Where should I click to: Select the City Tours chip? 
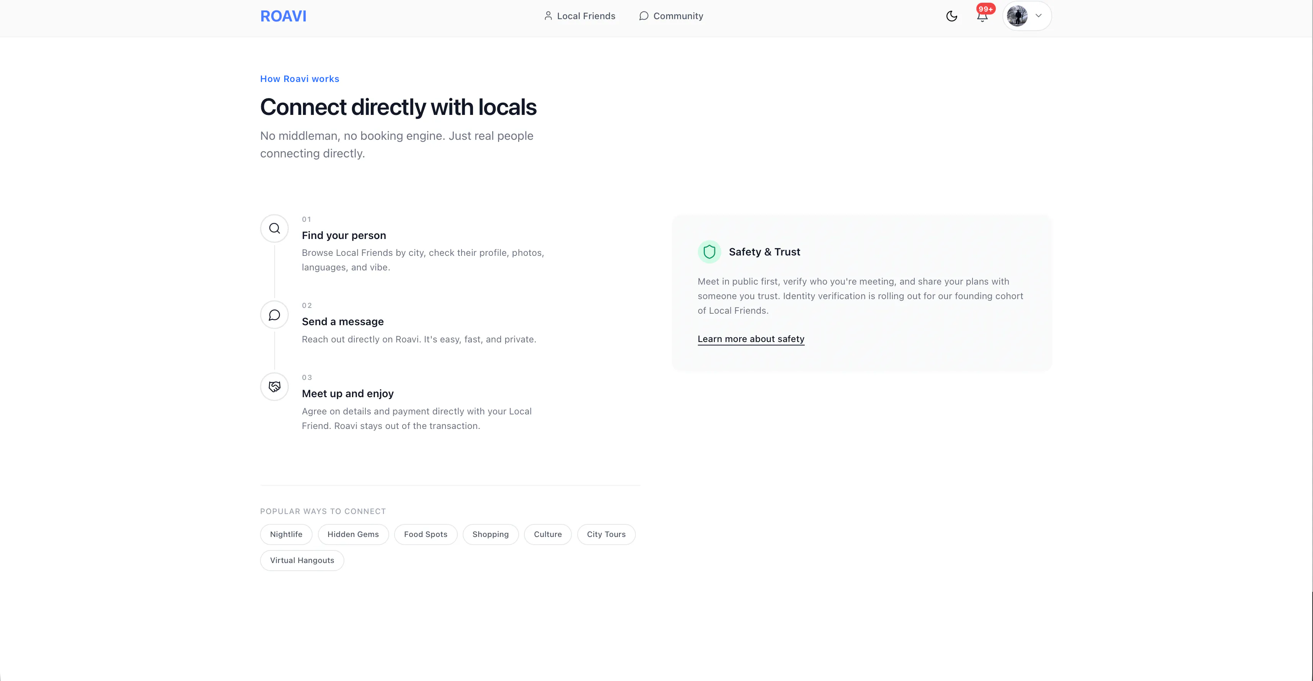[x=606, y=534]
